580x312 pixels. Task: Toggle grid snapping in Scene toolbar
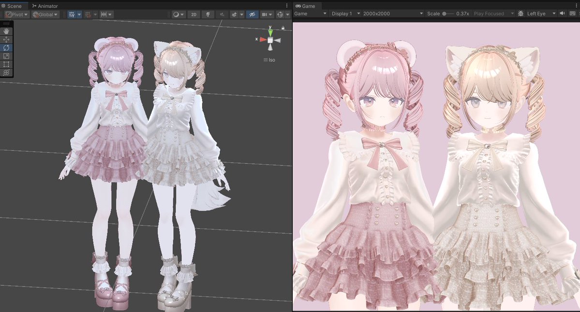88,14
